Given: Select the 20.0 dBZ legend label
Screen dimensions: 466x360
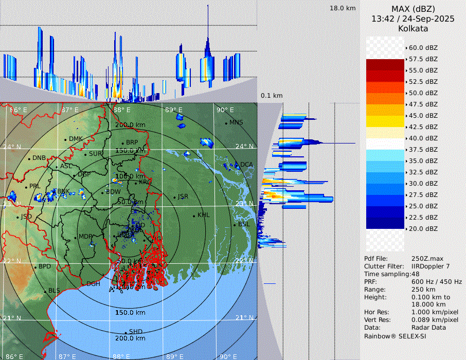Looking at the screenshot, I should point(423,228).
